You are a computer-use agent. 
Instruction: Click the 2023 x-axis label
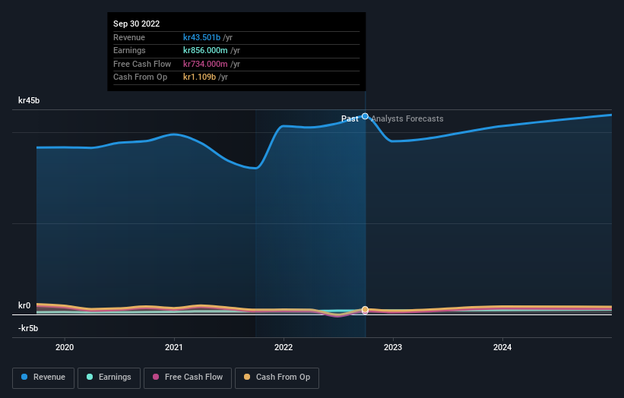[x=393, y=347]
